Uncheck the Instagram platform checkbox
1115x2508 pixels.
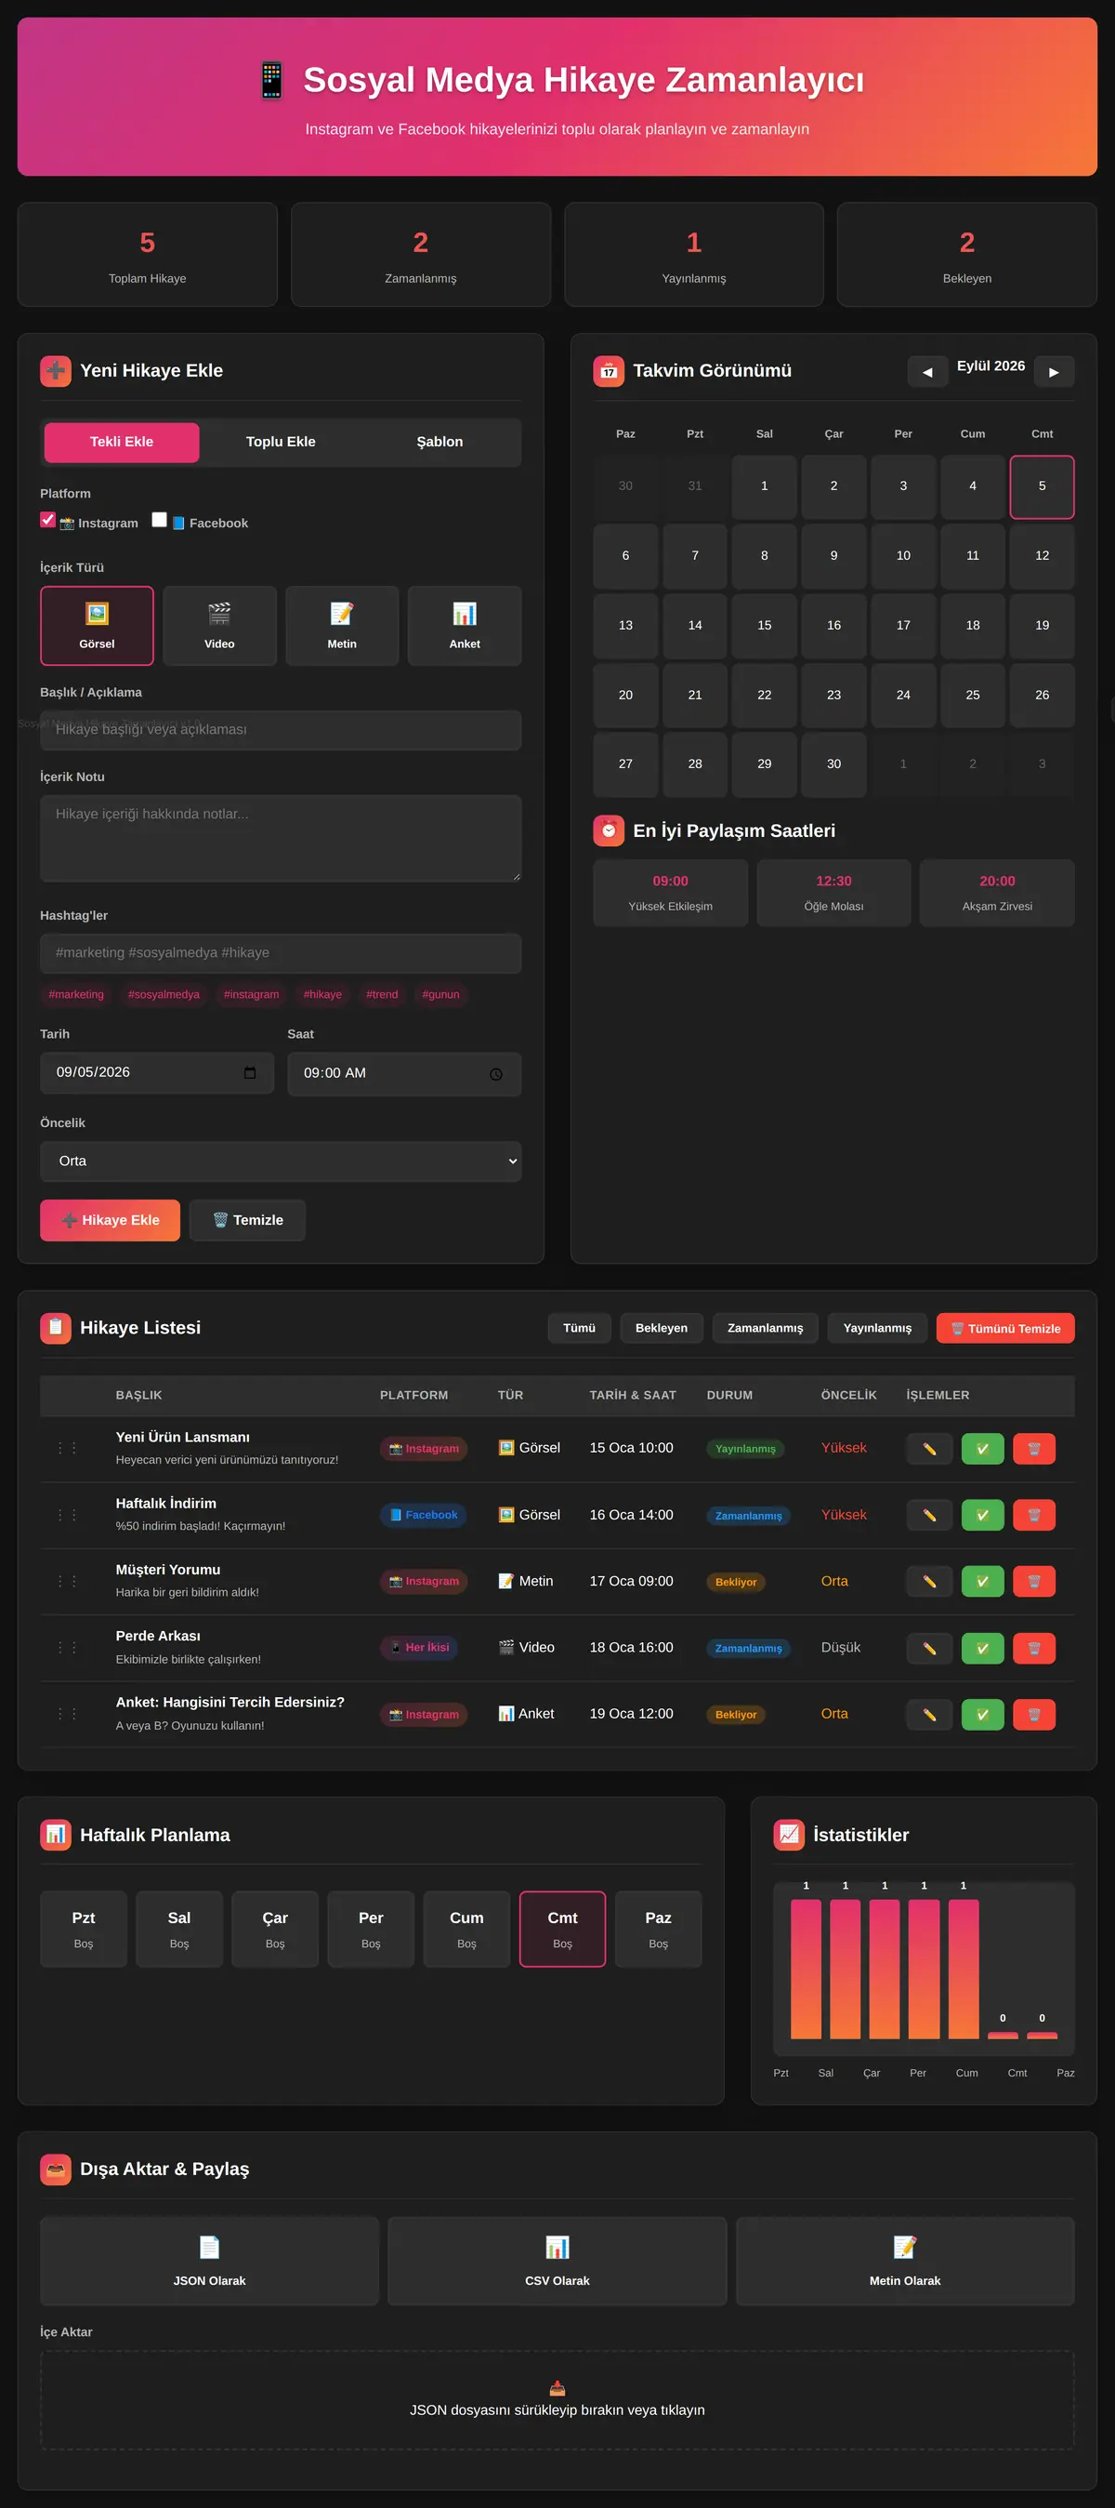coord(47,520)
